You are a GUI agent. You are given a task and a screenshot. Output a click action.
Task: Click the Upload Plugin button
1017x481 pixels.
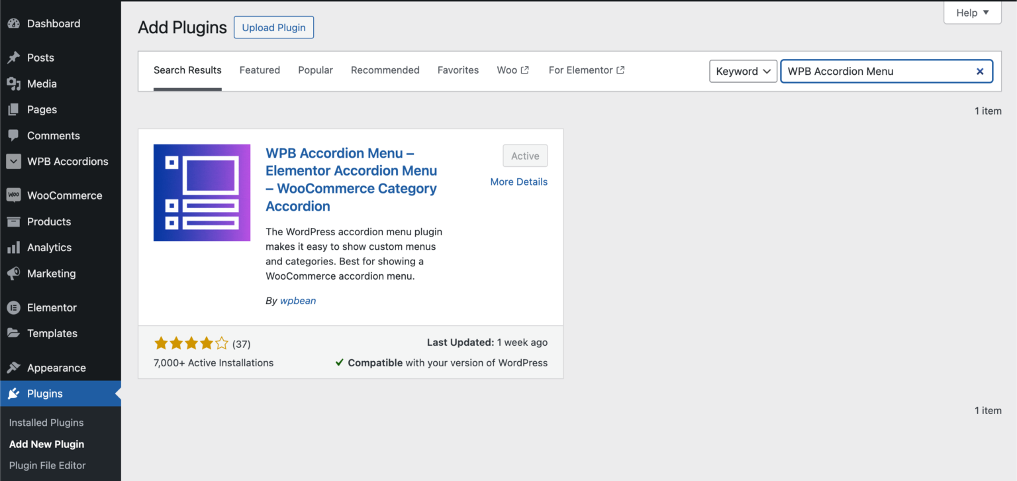click(x=273, y=27)
